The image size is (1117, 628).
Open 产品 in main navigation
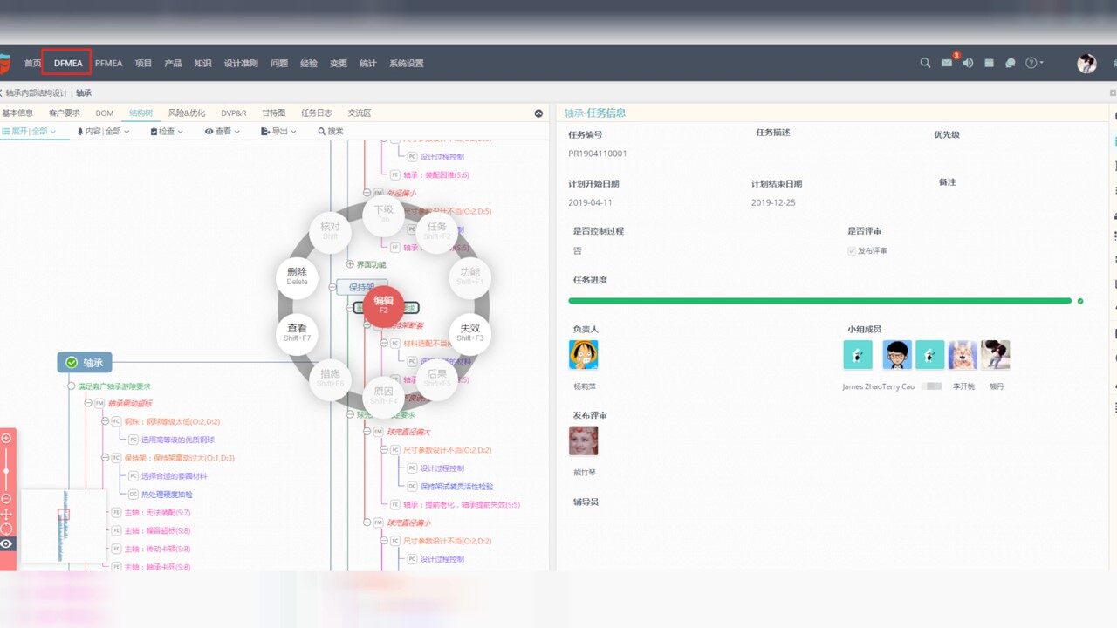click(173, 63)
